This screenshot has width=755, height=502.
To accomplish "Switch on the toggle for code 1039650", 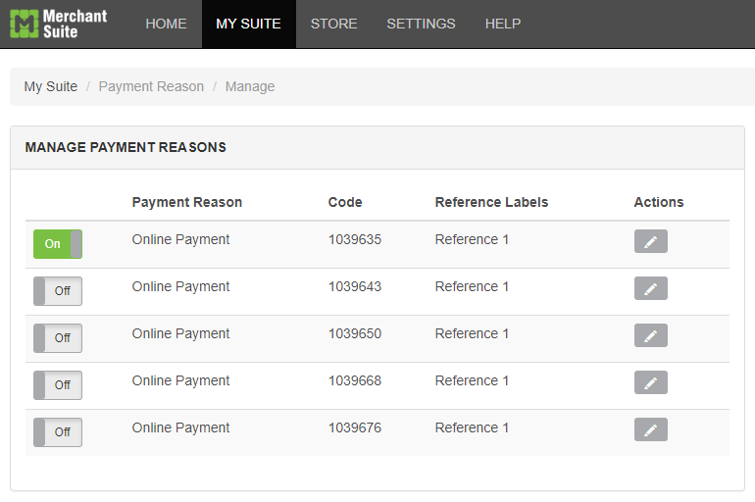I will [x=58, y=338].
